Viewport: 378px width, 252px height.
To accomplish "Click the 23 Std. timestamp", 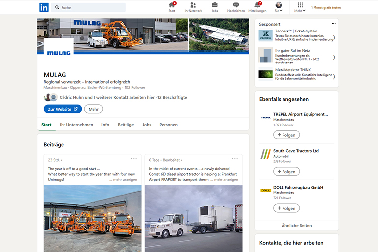I will (54, 160).
